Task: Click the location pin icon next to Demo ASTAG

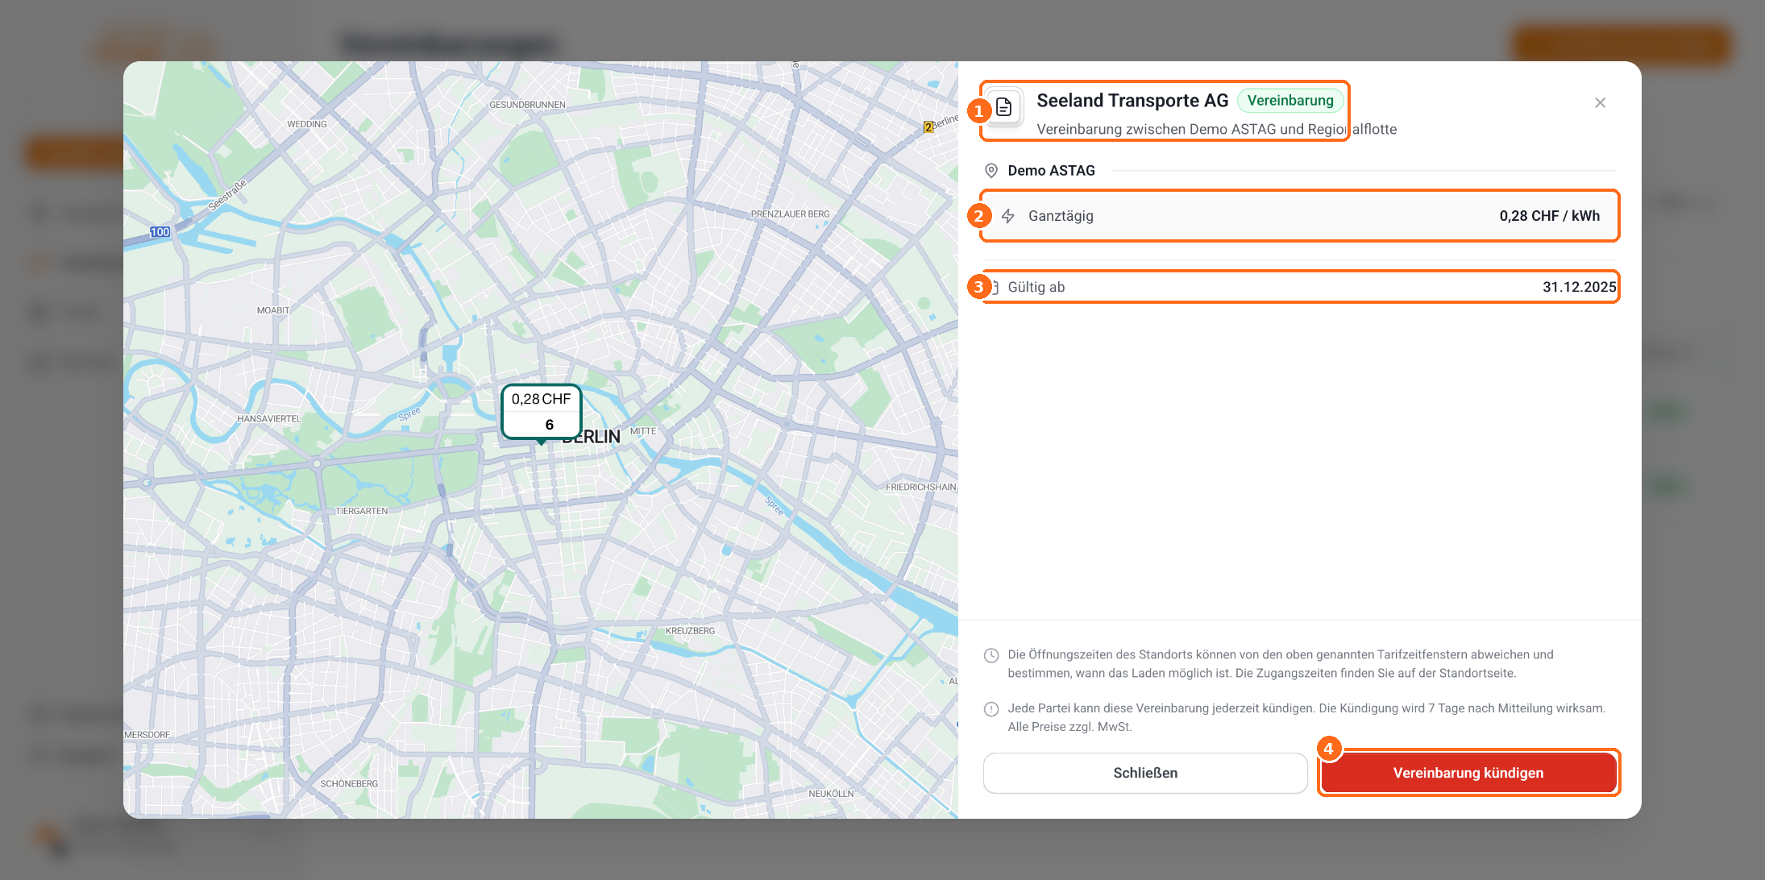Action: 991,171
